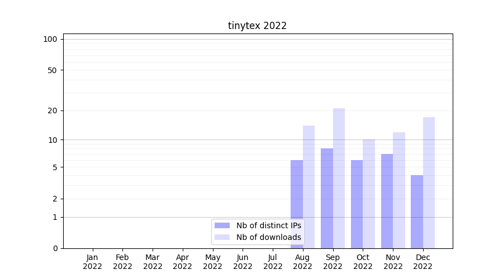This screenshot has width=503, height=279.
Task: Click the y-axis tick label 100
Action: click(50, 39)
